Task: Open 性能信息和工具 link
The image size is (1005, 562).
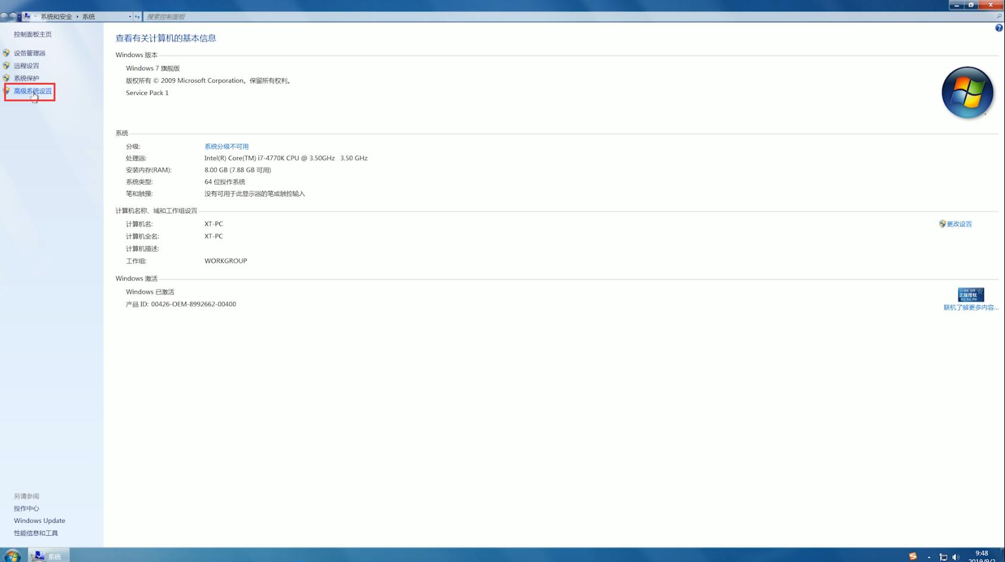Action: pyautogui.click(x=36, y=533)
